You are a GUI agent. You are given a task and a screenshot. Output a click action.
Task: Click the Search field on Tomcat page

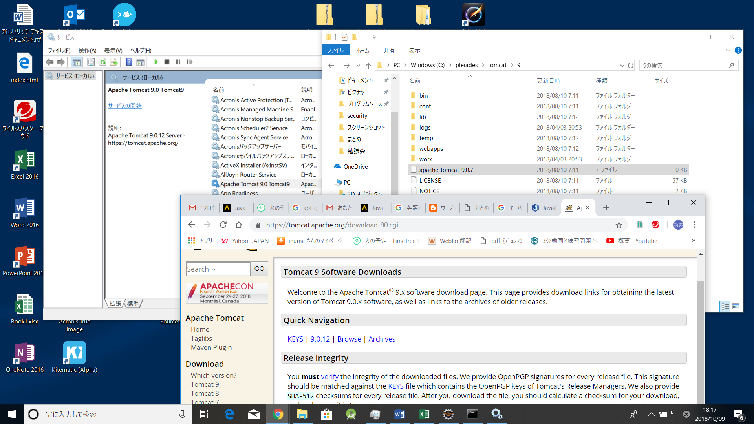click(218, 269)
